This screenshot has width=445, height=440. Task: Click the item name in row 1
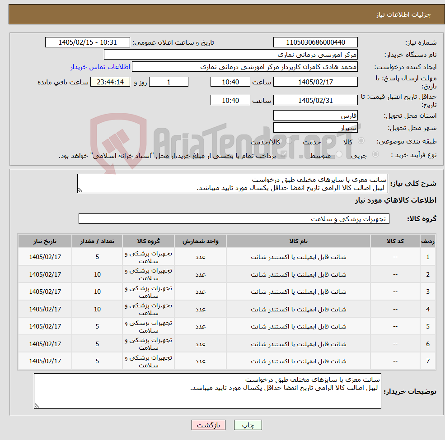click(x=298, y=257)
